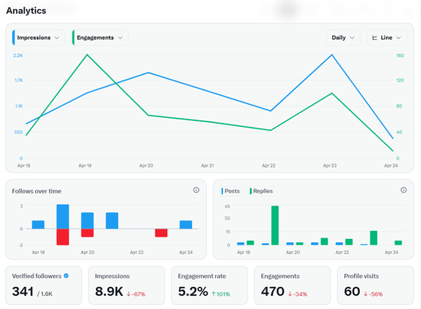Click the verified badge next to Verified followers

tap(66, 276)
